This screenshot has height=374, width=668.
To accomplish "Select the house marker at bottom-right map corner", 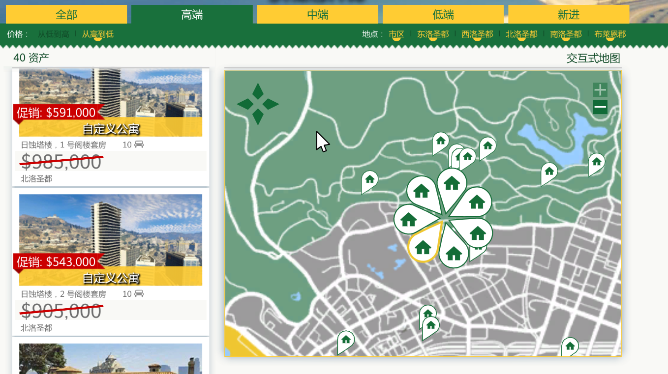I will click(x=570, y=347).
